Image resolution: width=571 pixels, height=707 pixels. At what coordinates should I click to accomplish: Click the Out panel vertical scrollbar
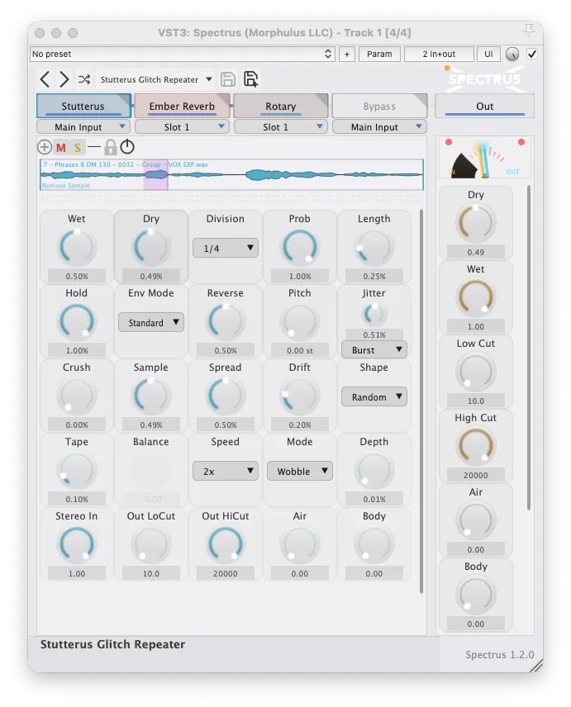[529, 347]
